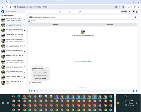141x112 pixels.
Task: Open Microsoft Edge from the taskbar
Action: click(19, 96)
